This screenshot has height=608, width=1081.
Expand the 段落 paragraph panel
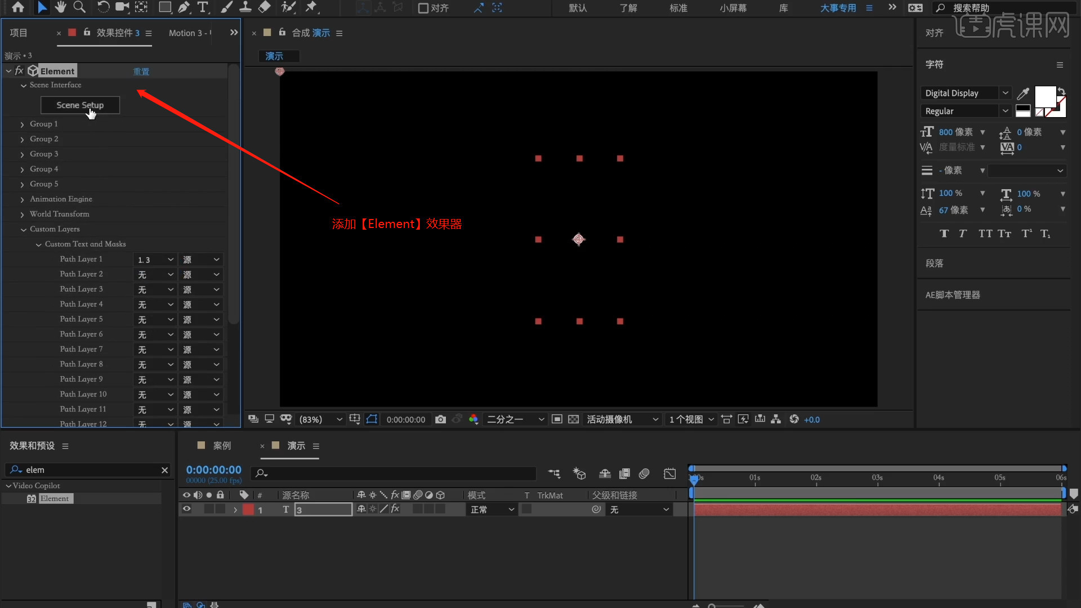(934, 263)
